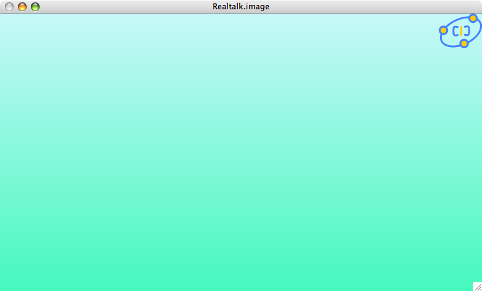This screenshot has width=482, height=291.
Task: Zoom the window with the green button
Action: tap(35, 6)
